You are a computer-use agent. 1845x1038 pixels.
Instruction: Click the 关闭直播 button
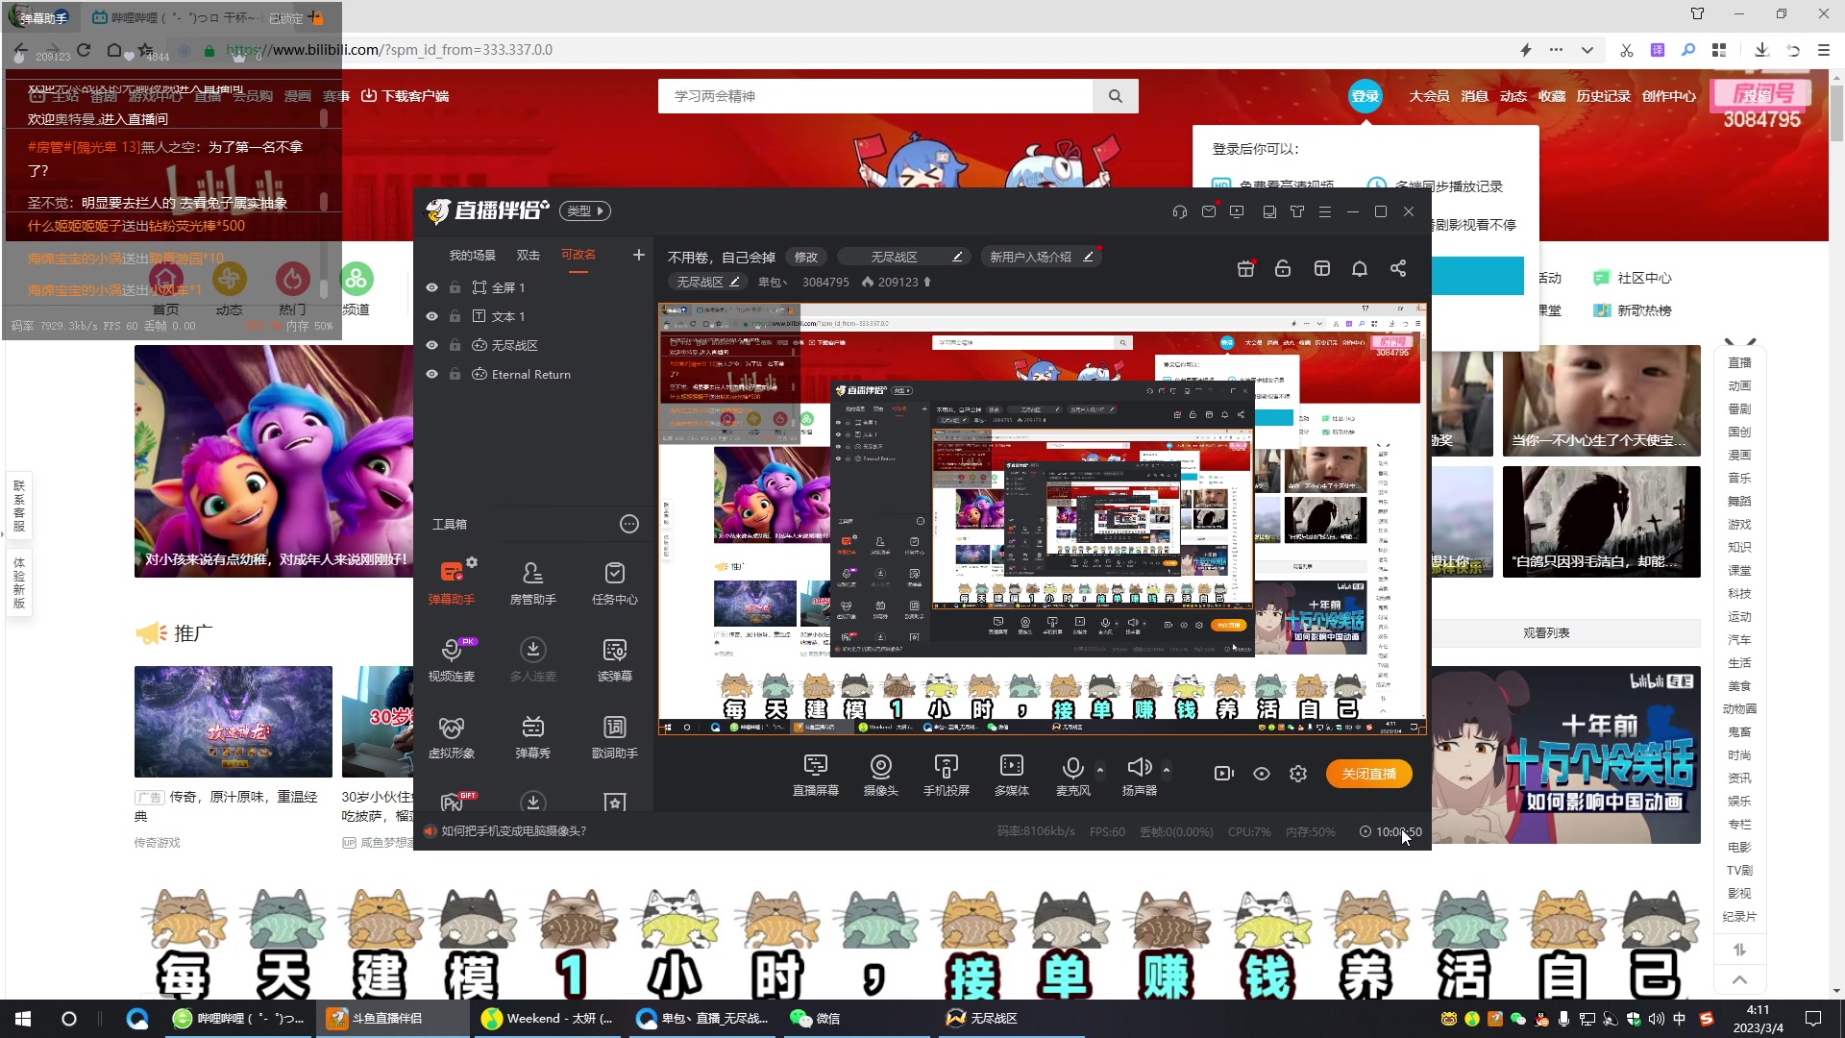click(1369, 774)
